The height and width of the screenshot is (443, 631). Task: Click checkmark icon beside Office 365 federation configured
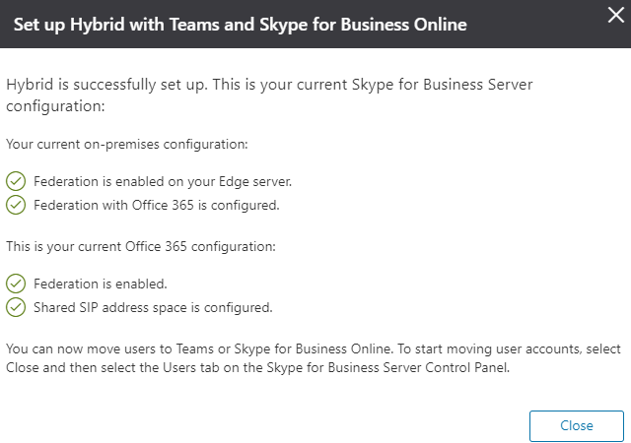pyautogui.click(x=16, y=205)
